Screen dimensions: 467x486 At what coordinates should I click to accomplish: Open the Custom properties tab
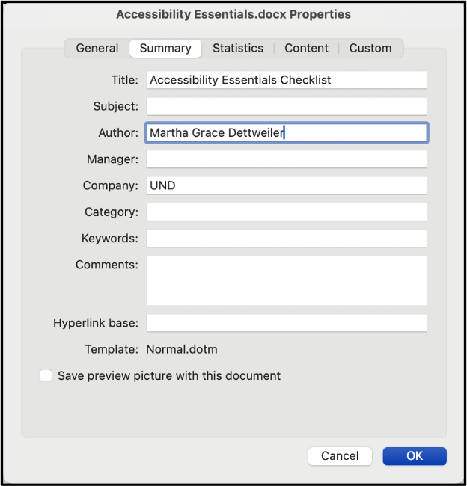(370, 48)
